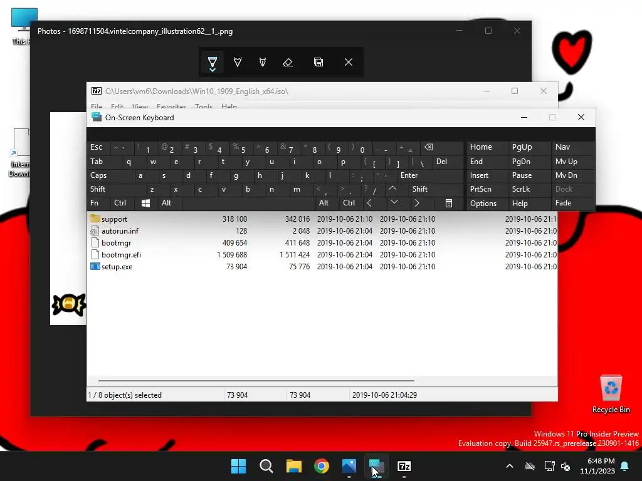Click the Home key on On-Screen Keyboard
The height and width of the screenshot is (481, 642).
tap(487, 147)
